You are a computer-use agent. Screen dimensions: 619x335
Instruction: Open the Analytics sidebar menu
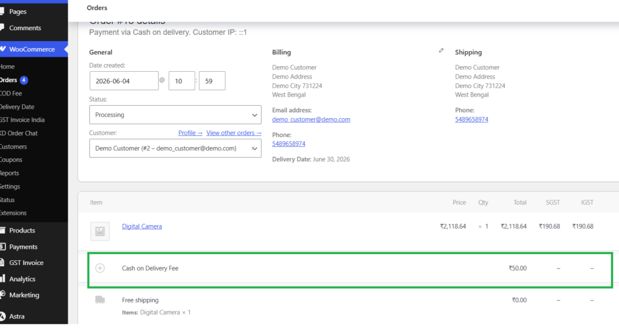click(22, 279)
